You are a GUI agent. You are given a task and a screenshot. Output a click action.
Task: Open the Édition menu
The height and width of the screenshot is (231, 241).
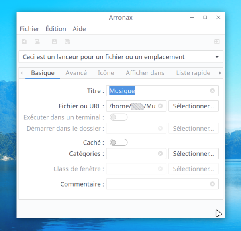click(x=56, y=29)
